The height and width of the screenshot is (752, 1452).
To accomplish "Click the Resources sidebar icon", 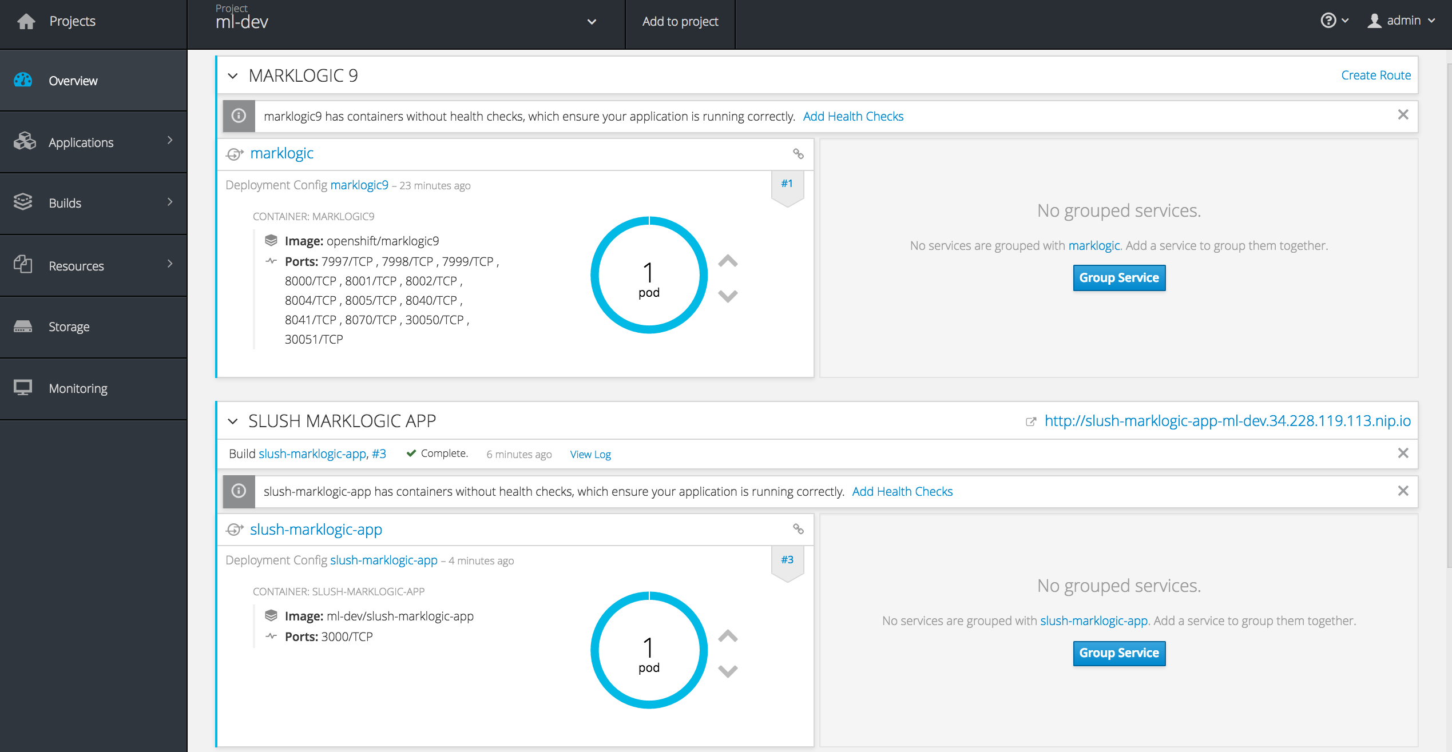I will pos(25,265).
